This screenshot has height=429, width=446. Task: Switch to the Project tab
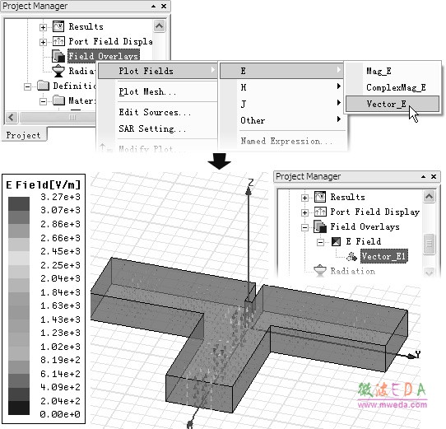click(x=24, y=135)
